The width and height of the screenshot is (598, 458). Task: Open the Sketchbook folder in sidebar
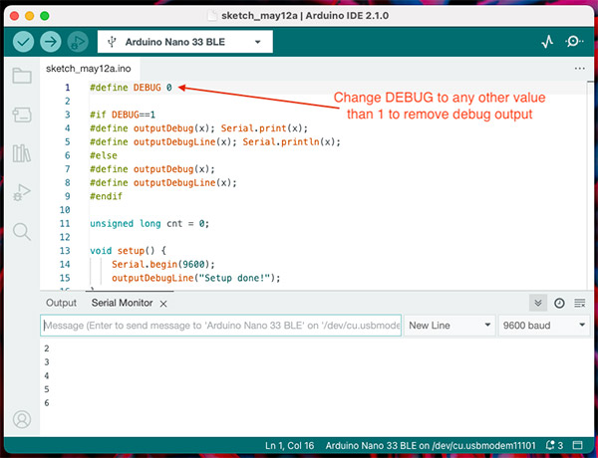[21, 76]
